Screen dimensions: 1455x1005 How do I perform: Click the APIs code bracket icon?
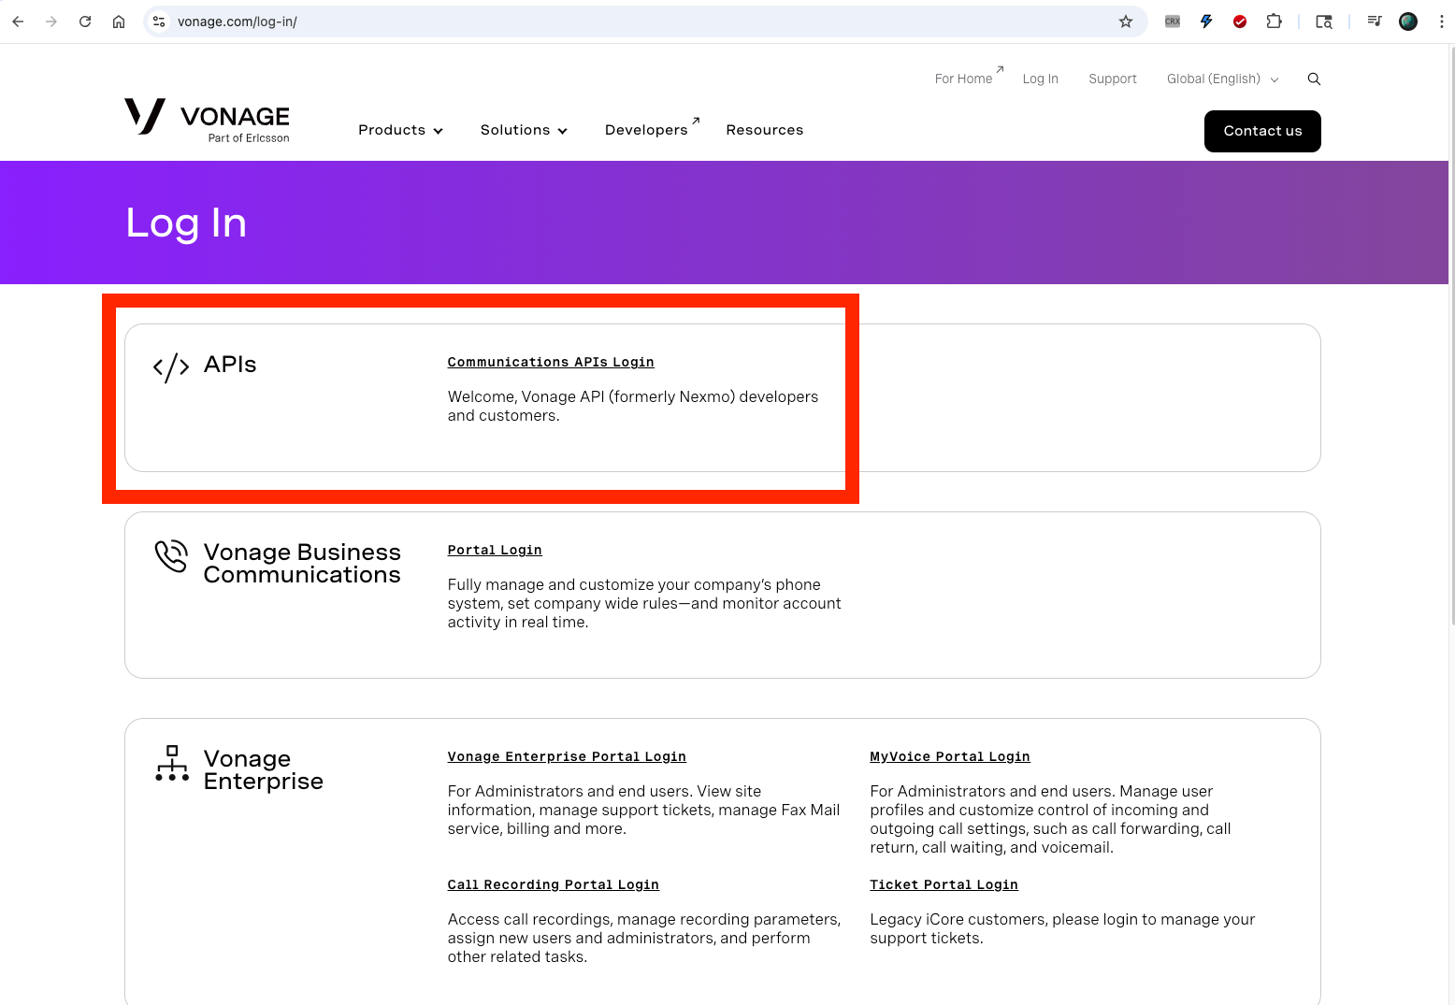[171, 367]
